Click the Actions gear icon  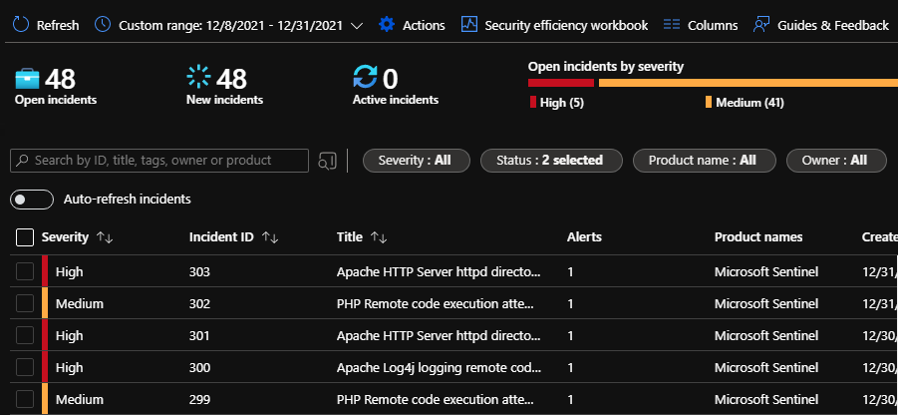387,25
